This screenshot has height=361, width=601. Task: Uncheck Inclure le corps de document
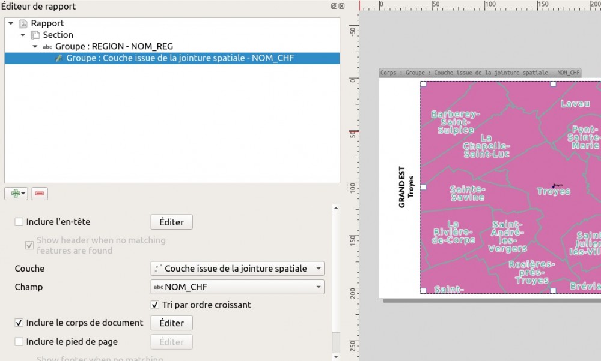point(19,323)
